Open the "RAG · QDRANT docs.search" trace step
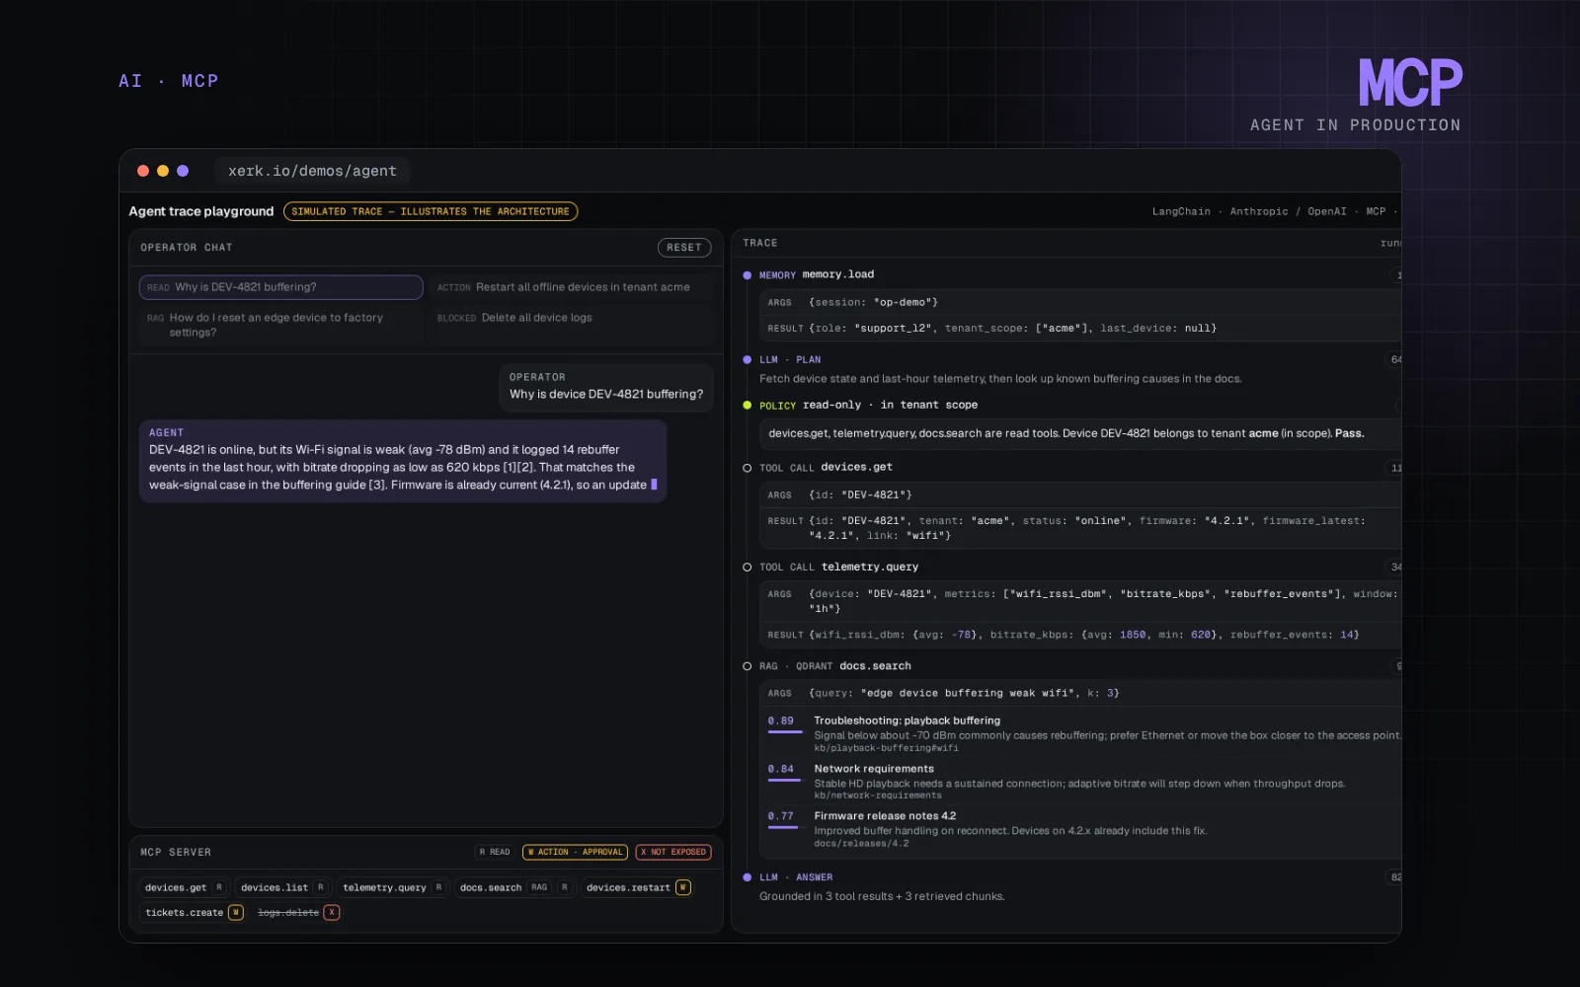The height and width of the screenshot is (987, 1580). [x=834, y=666]
